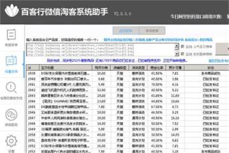Open the single-document sidebar icon above the highlighted one
This screenshot has height=153, width=229.
click(x=11, y=35)
